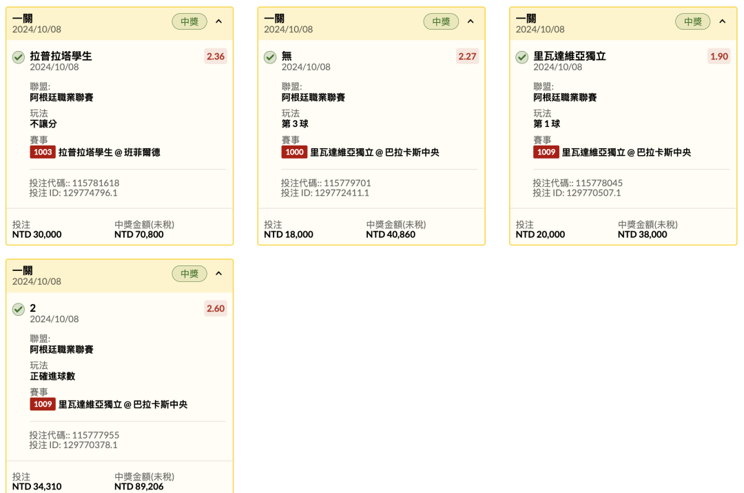The height and width of the screenshot is (493, 744).
Task: Click stake amount NTD 20,000
Action: [541, 234]
